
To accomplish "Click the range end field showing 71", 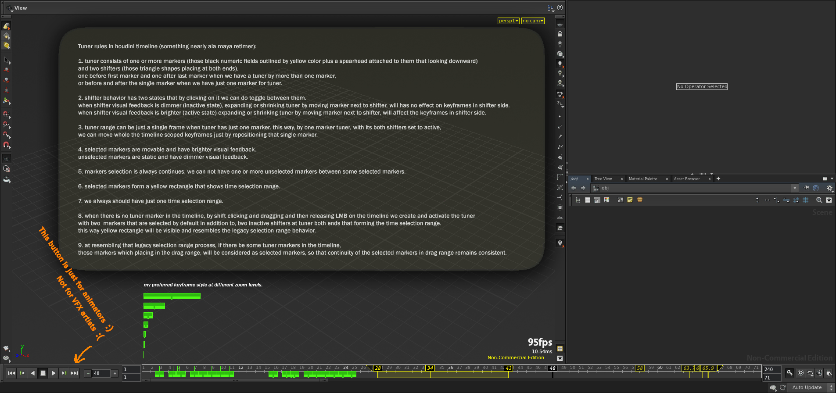I will (772, 378).
